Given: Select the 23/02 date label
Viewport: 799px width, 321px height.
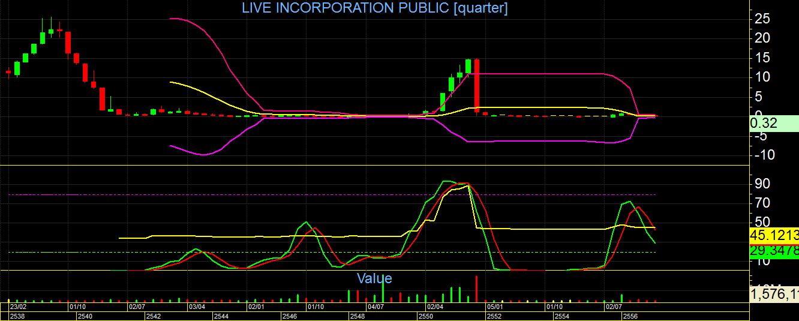Looking at the screenshot, I should click(x=18, y=307).
